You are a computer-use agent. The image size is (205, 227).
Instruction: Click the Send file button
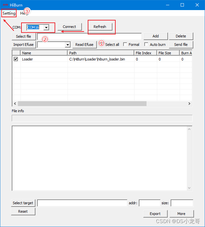click(181, 45)
